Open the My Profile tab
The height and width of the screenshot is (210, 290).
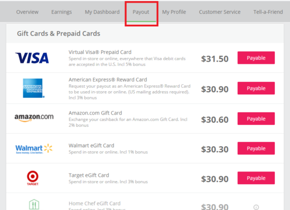click(x=174, y=12)
